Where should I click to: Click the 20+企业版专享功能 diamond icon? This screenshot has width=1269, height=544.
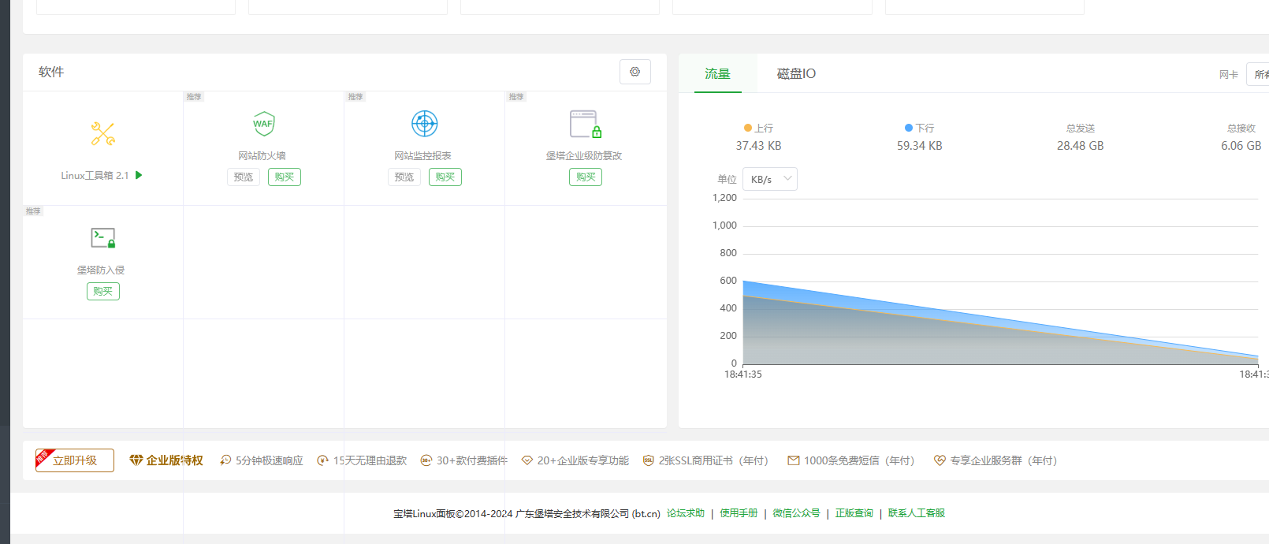(x=527, y=460)
